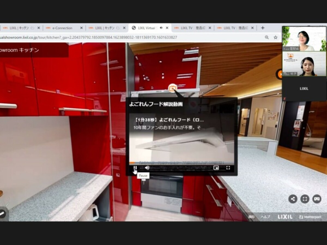Pause the Yogoren hood video
Screen dimensions: 327x245
[x=135, y=168]
